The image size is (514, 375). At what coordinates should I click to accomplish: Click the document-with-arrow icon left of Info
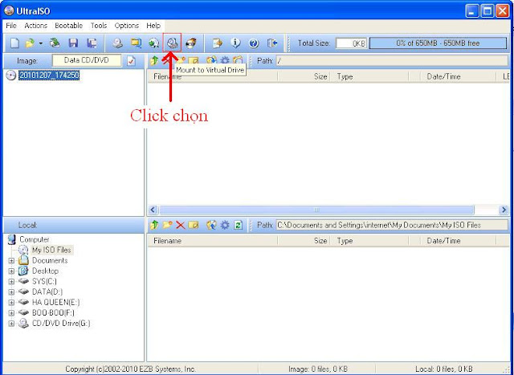click(217, 43)
